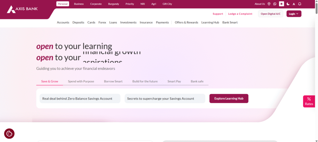318x142 pixels.
Task: Click Explore Learning Hub button
Action: coord(229,98)
